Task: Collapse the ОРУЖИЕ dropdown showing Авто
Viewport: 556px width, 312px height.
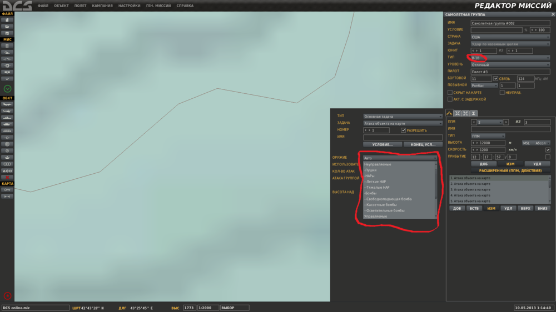Action: click(x=400, y=158)
